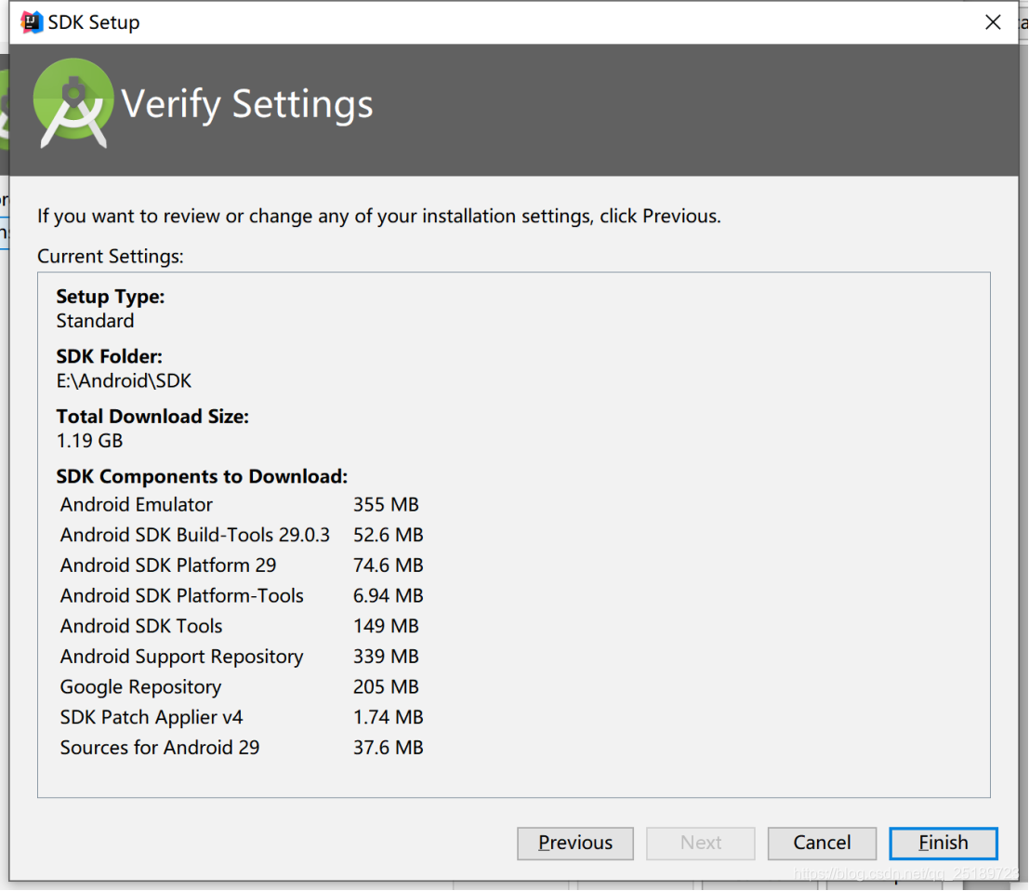This screenshot has height=891, width=1029.
Task: Click the '6.94 MB' size value
Action: 389,595
